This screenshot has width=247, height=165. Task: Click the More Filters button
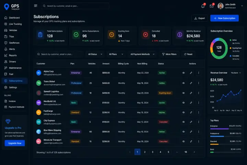tap(169, 54)
